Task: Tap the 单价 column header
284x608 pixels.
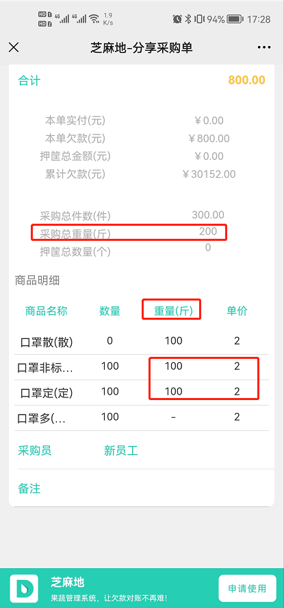Action: 237,311
